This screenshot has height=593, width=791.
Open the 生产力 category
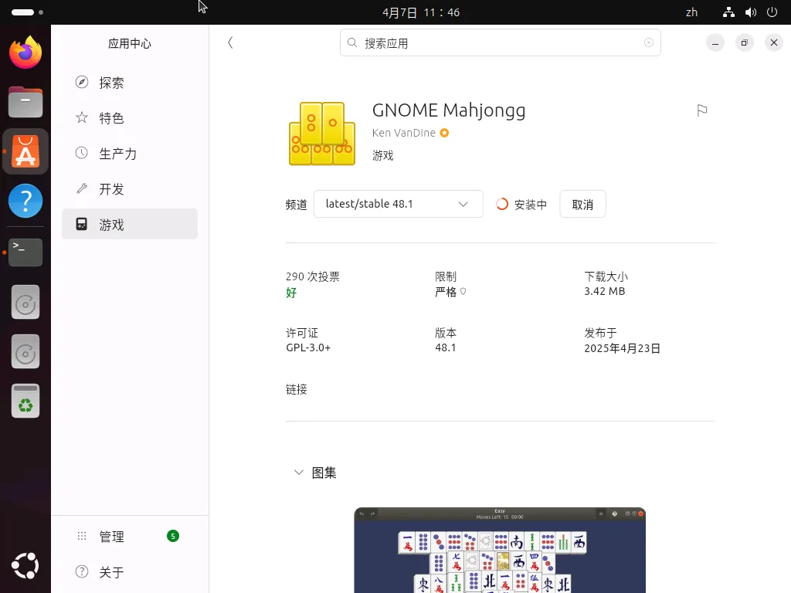130,154
